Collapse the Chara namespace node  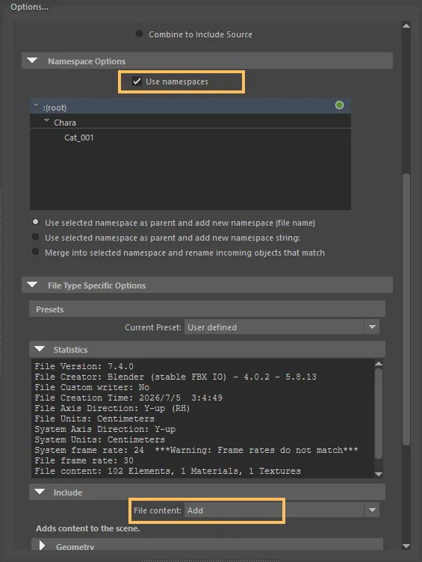coord(46,121)
